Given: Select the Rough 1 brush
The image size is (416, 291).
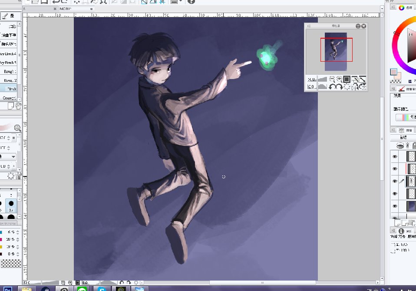Looking at the screenshot, I should (9, 71).
